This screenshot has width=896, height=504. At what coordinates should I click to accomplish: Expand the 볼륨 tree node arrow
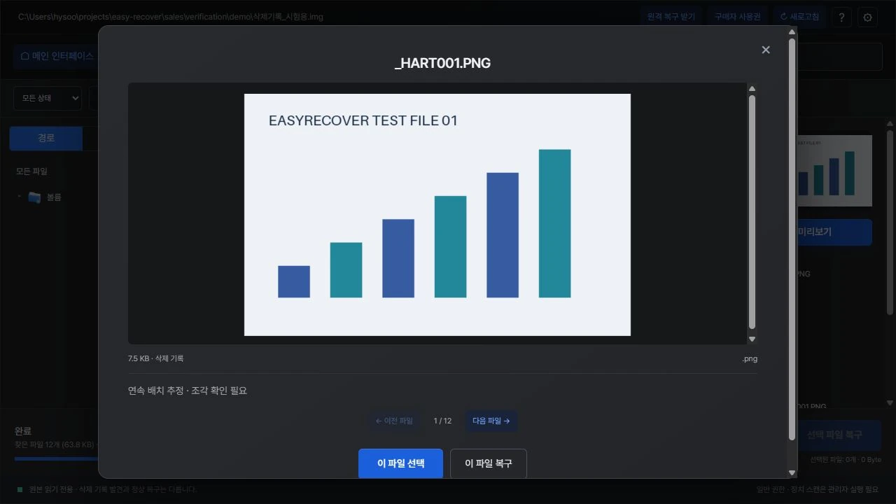pos(20,197)
